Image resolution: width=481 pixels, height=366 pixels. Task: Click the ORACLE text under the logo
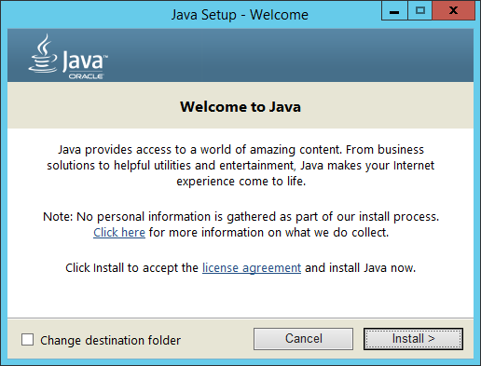click(x=86, y=76)
